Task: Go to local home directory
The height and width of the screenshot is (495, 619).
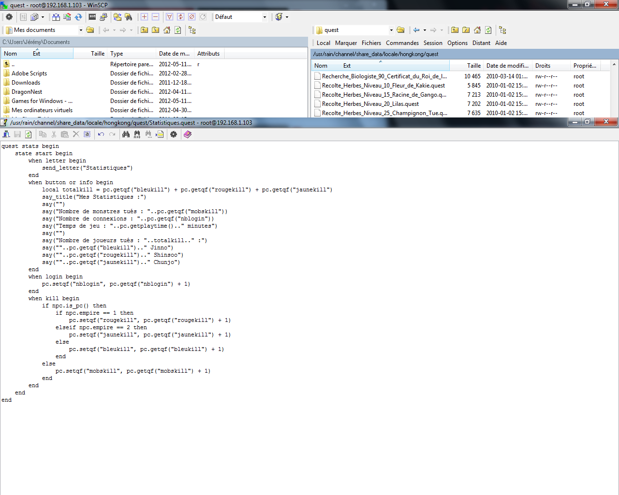Action: [167, 30]
